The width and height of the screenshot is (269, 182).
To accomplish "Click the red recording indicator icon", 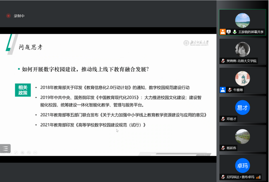I will coord(8,16).
